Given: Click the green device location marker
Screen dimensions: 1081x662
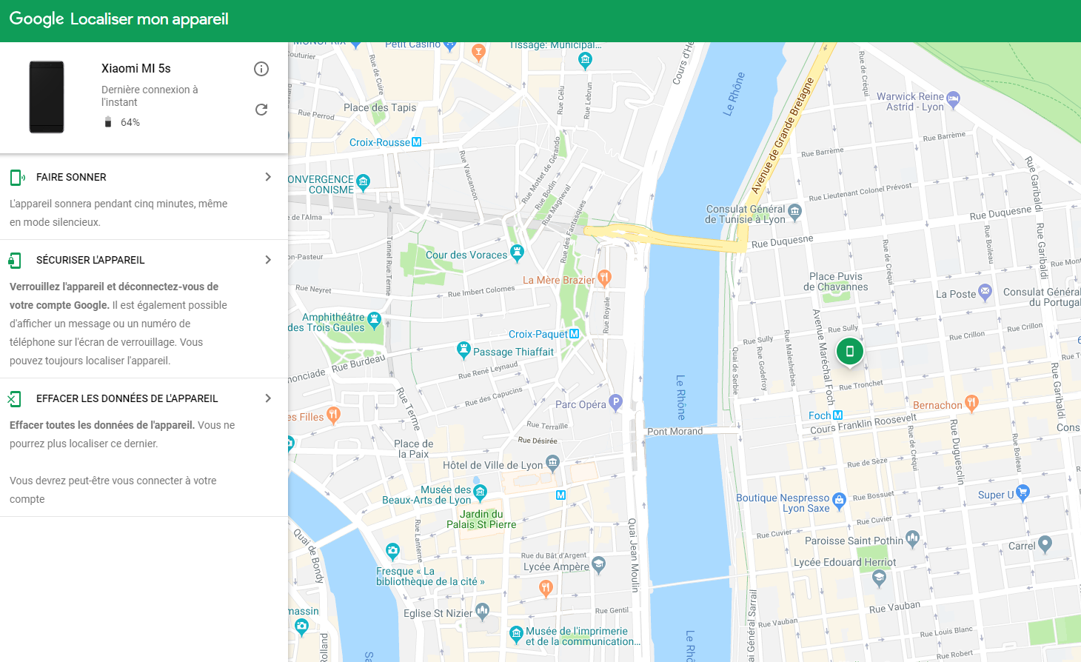Looking at the screenshot, I should tap(850, 351).
